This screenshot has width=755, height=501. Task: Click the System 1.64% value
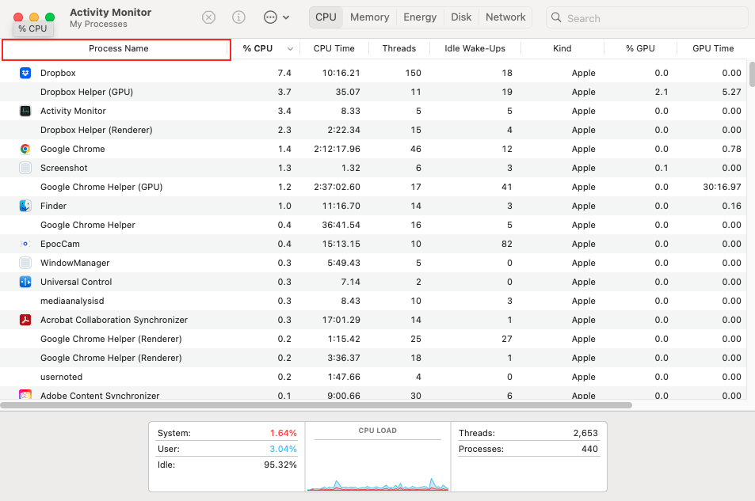(x=283, y=433)
